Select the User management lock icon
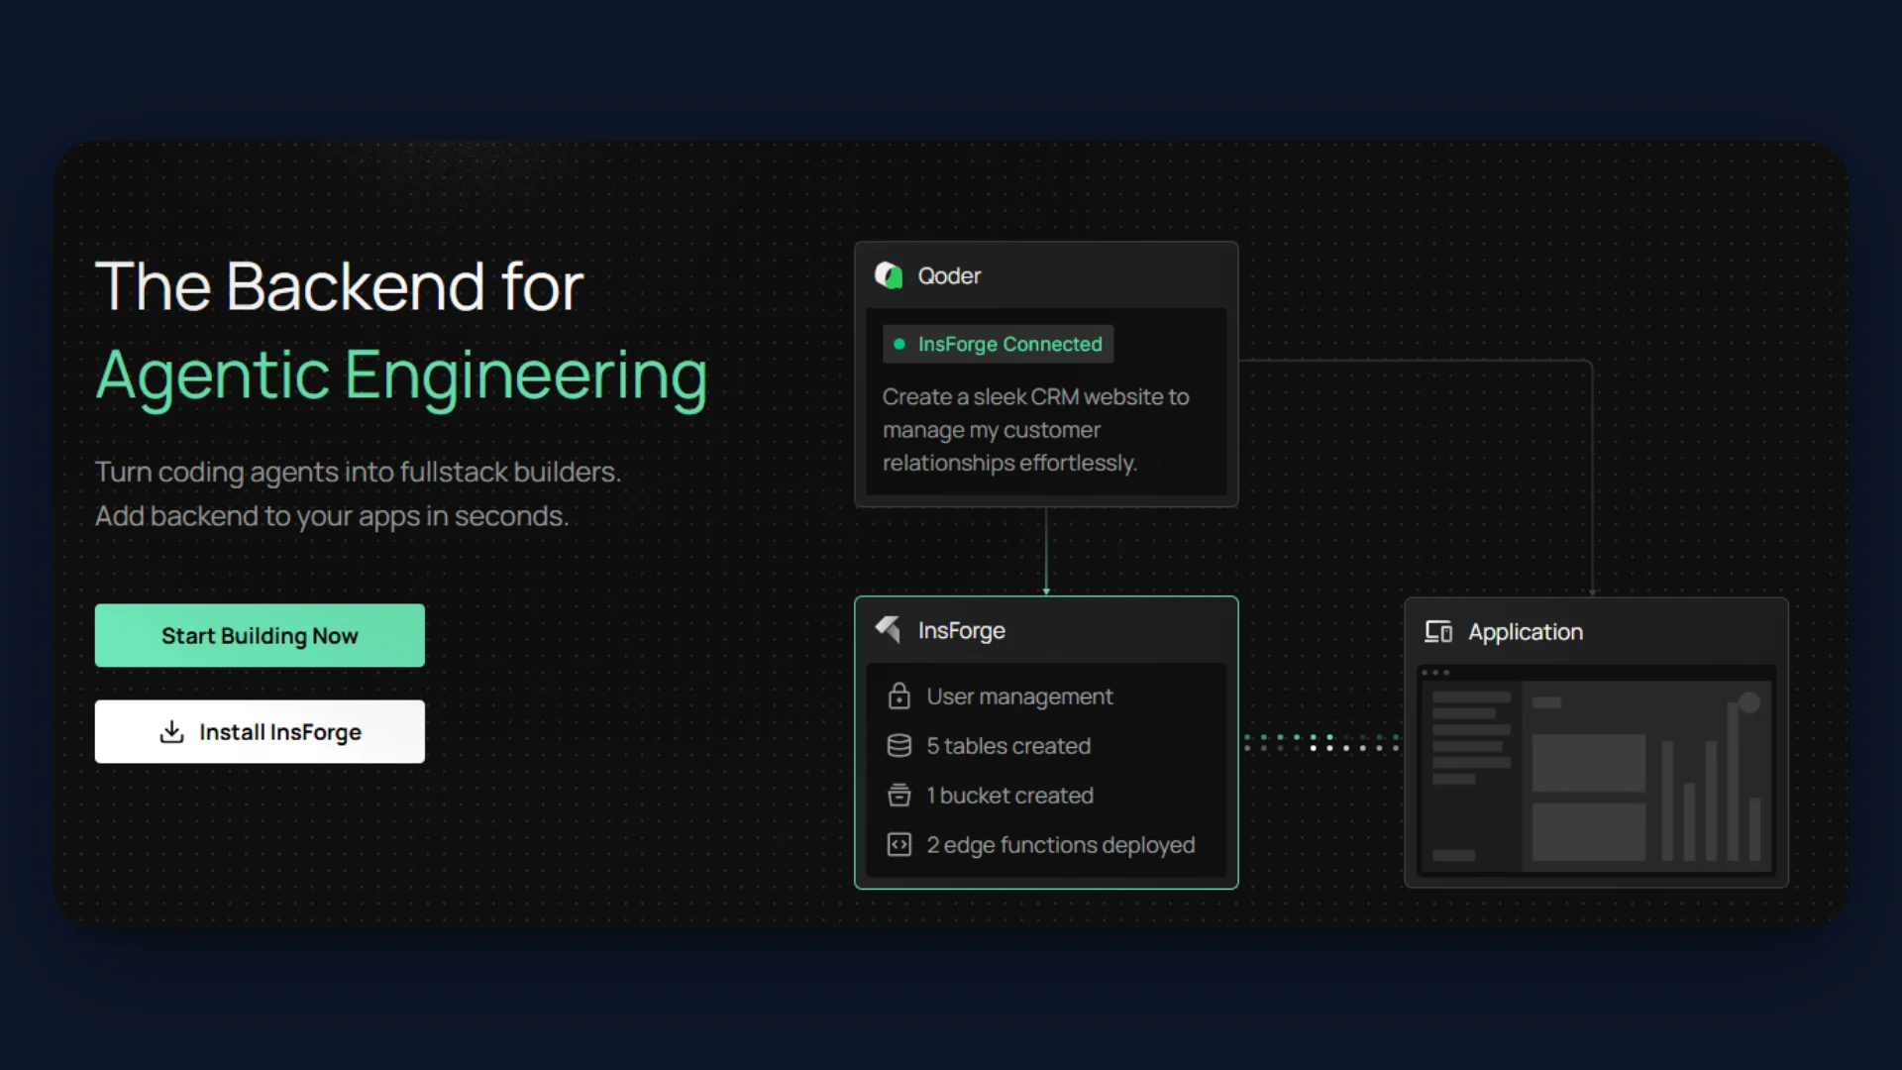Viewport: 1902px width, 1070px height. click(899, 696)
